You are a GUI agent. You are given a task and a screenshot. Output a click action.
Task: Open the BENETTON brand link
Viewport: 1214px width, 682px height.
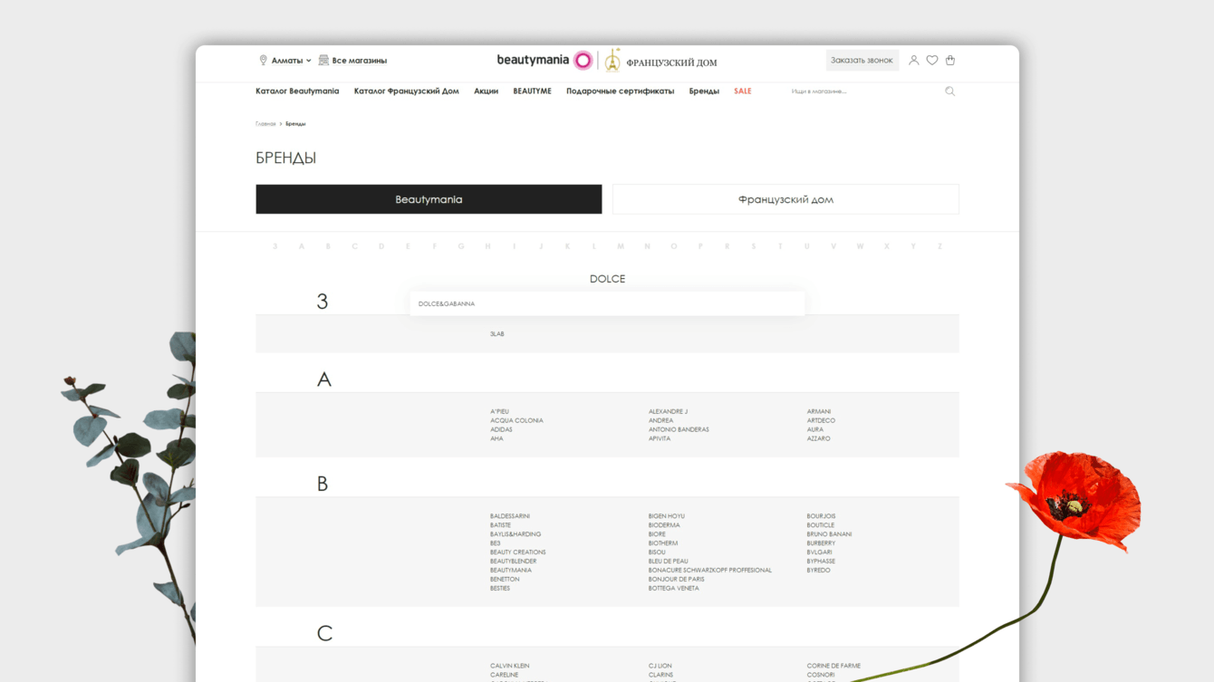pyautogui.click(x=505, y=580)
